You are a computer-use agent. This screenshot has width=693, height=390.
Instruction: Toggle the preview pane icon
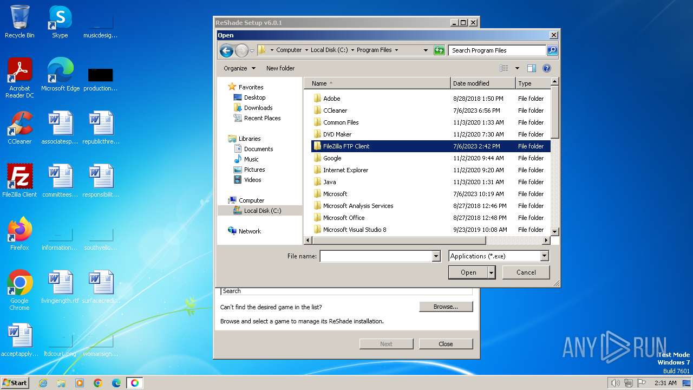(532, 68)
